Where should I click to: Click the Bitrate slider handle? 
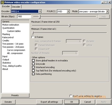[40, 17]
